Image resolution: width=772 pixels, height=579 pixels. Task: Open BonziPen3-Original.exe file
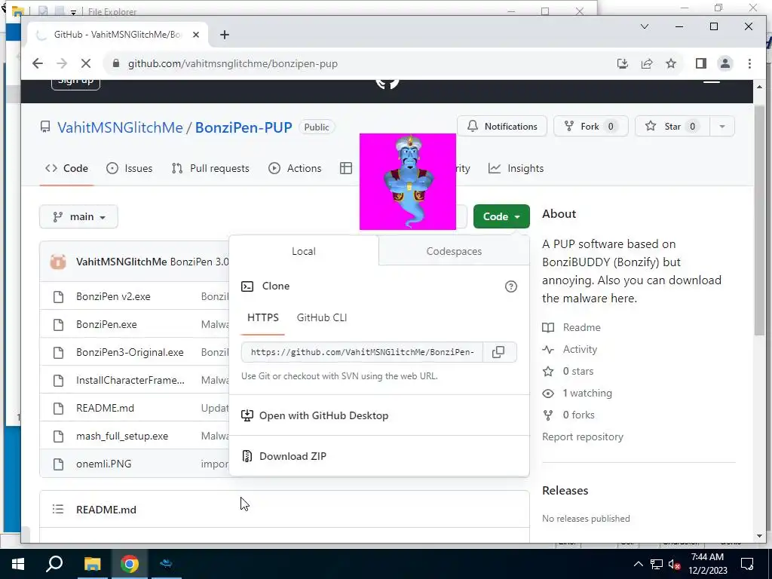[x=130, y=353]
